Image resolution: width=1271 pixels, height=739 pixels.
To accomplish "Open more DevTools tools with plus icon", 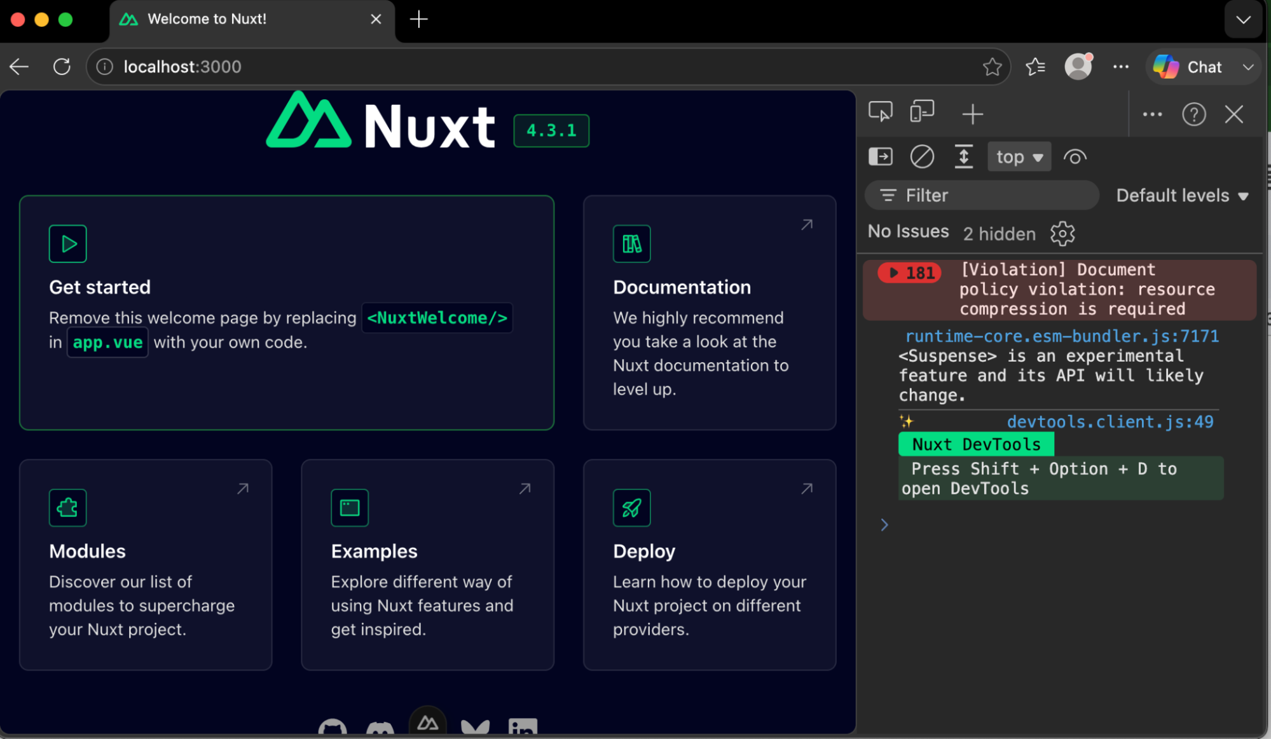I will coord(973,114).
